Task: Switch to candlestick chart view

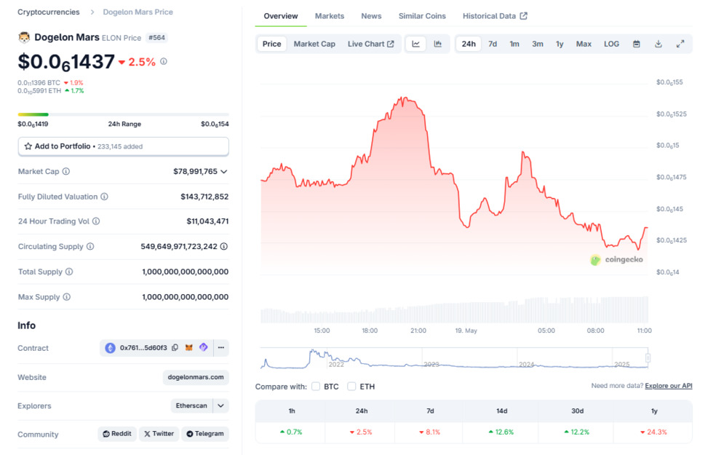Action: coord(438,44)
